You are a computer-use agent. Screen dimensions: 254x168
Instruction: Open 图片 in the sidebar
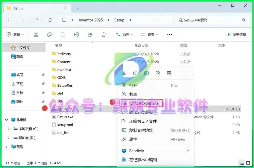coord(17,102)
